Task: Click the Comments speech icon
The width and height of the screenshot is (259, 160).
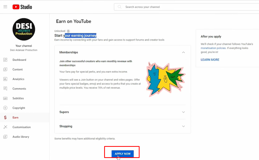Action: click(5, 89)
